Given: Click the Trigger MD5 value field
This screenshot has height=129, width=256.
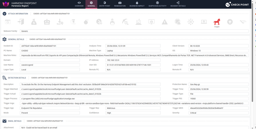Looking at the screenshot, I should point(218,108).
